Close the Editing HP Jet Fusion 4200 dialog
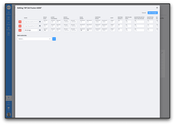175x125 pixels. tap(157, 8)
